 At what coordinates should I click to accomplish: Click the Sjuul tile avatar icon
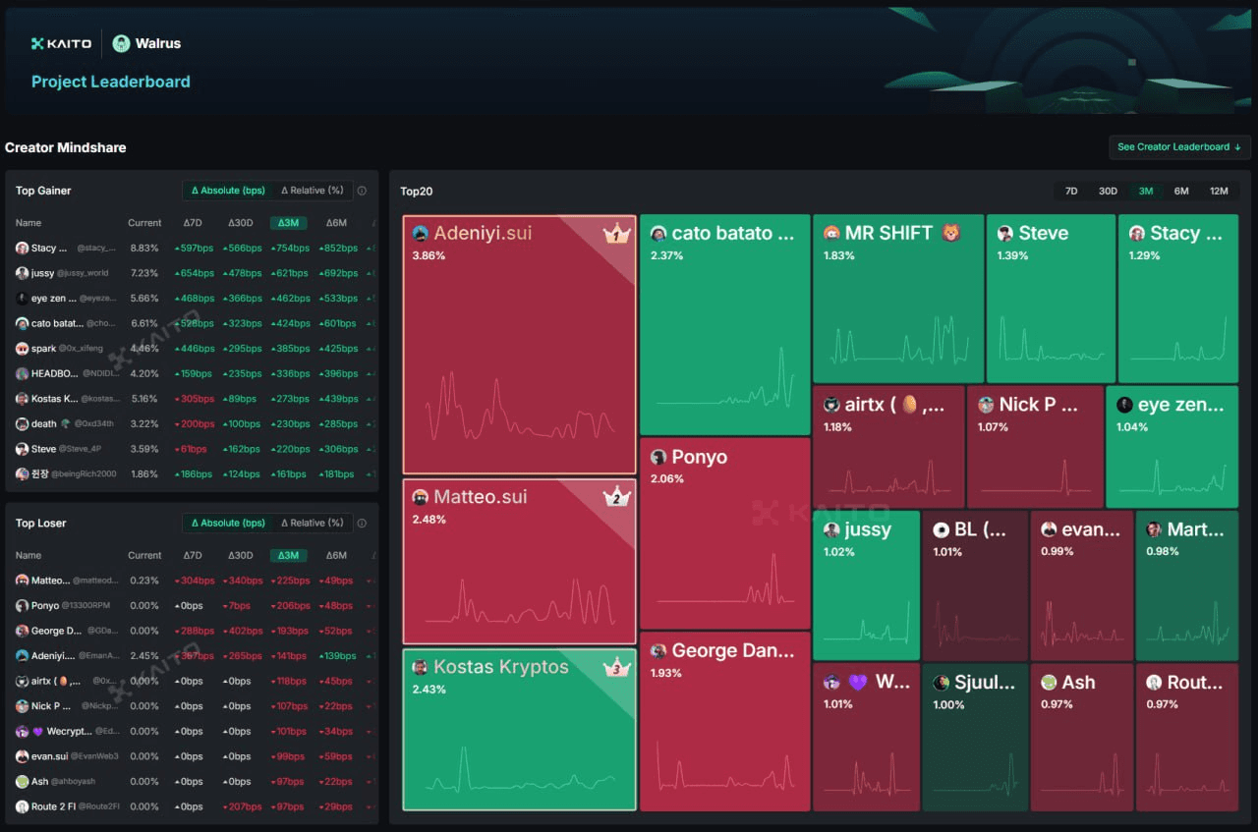941,683
